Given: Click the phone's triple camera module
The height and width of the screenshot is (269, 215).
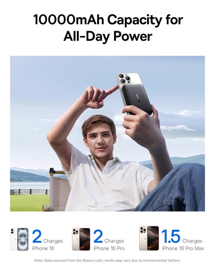Looking at the screenshot, I should tap(124, 78).
